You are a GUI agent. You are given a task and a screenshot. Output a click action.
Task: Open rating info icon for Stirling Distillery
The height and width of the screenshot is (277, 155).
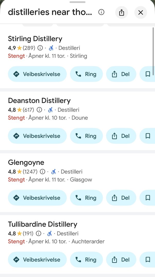click(x=40, y=48)
